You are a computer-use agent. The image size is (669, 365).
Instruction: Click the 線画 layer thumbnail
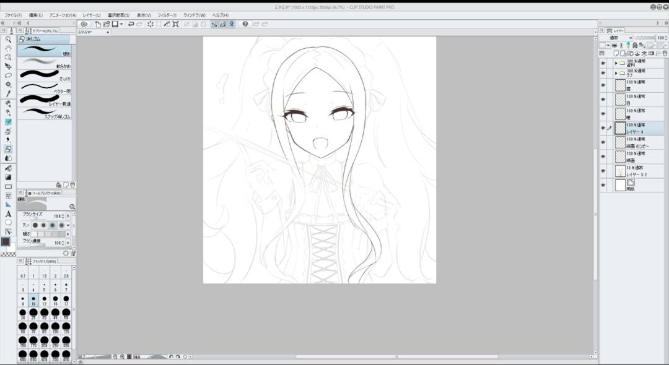(x=620, y=157)
